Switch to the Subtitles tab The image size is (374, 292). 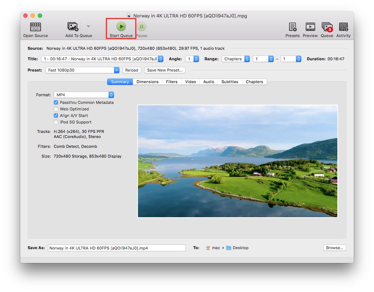pos(229,82)
